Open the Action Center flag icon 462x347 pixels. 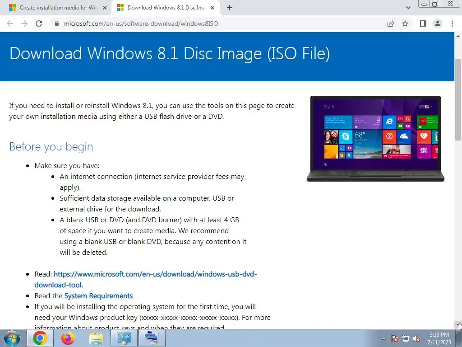[x=395, y=339]
